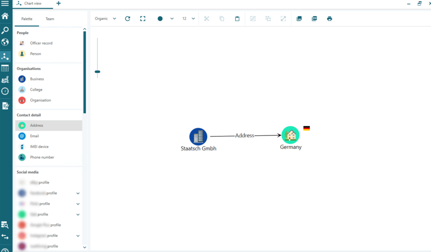Screen dimensions: 431x252
Task: Switch to the table grid view icon
Action: 5,68
